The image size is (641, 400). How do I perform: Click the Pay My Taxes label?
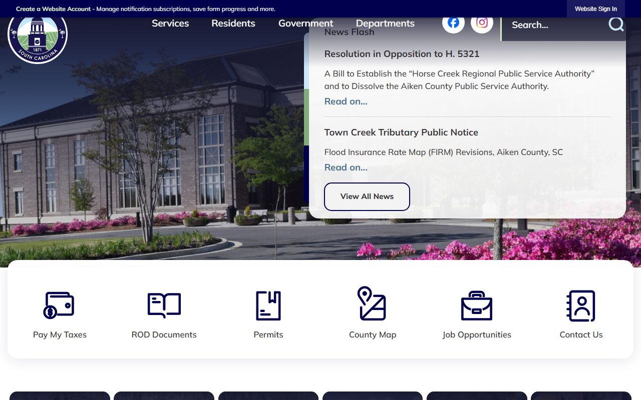(x=60, y=335)
